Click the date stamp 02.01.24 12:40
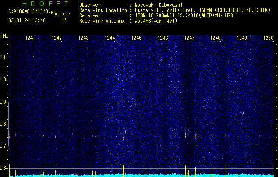 27,20
